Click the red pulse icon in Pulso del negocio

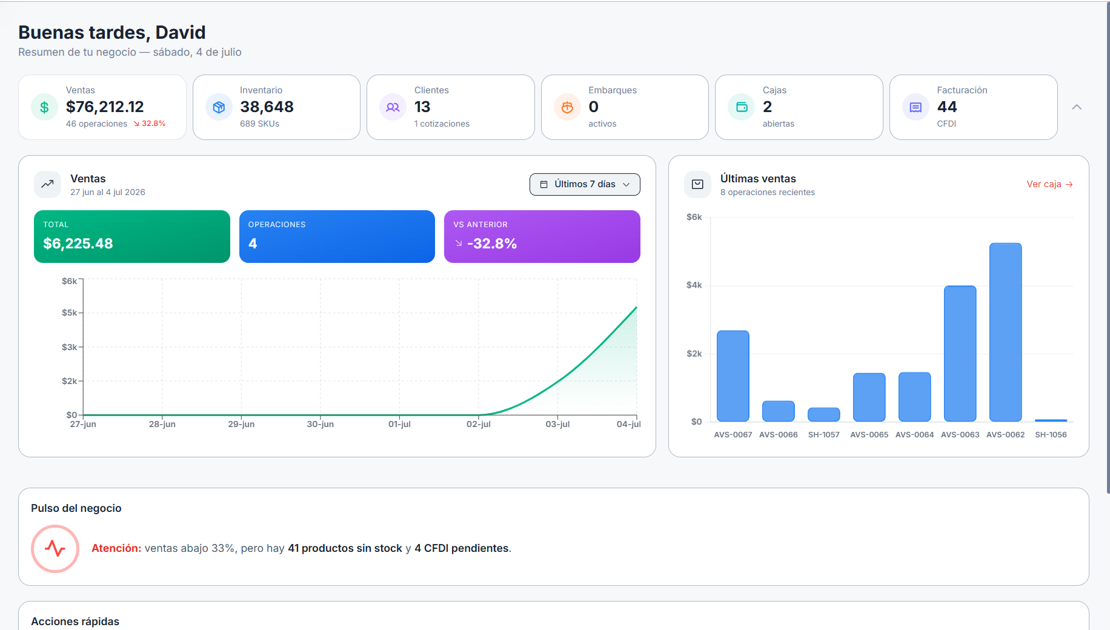(55, 549)
